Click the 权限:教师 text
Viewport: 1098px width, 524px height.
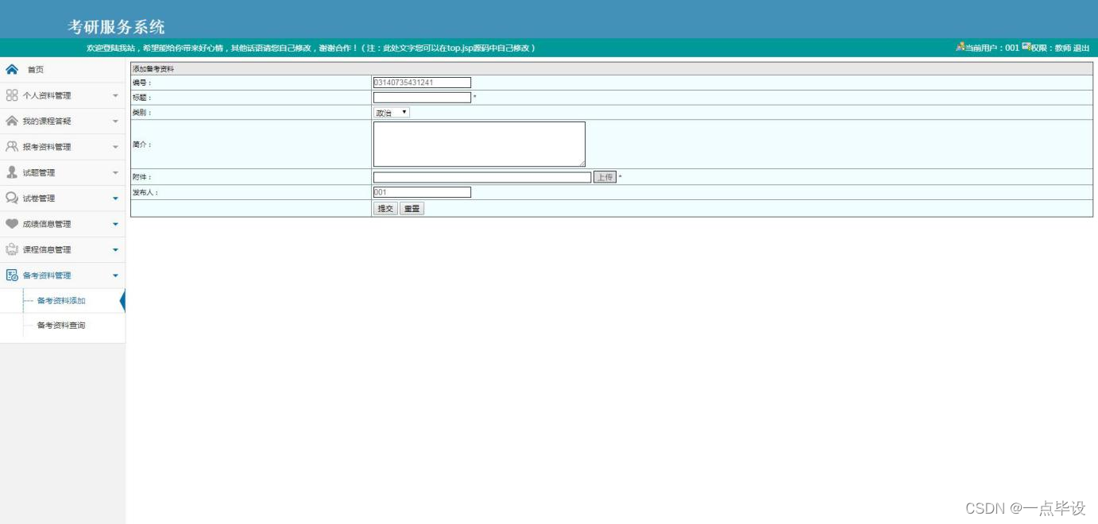1051,48
